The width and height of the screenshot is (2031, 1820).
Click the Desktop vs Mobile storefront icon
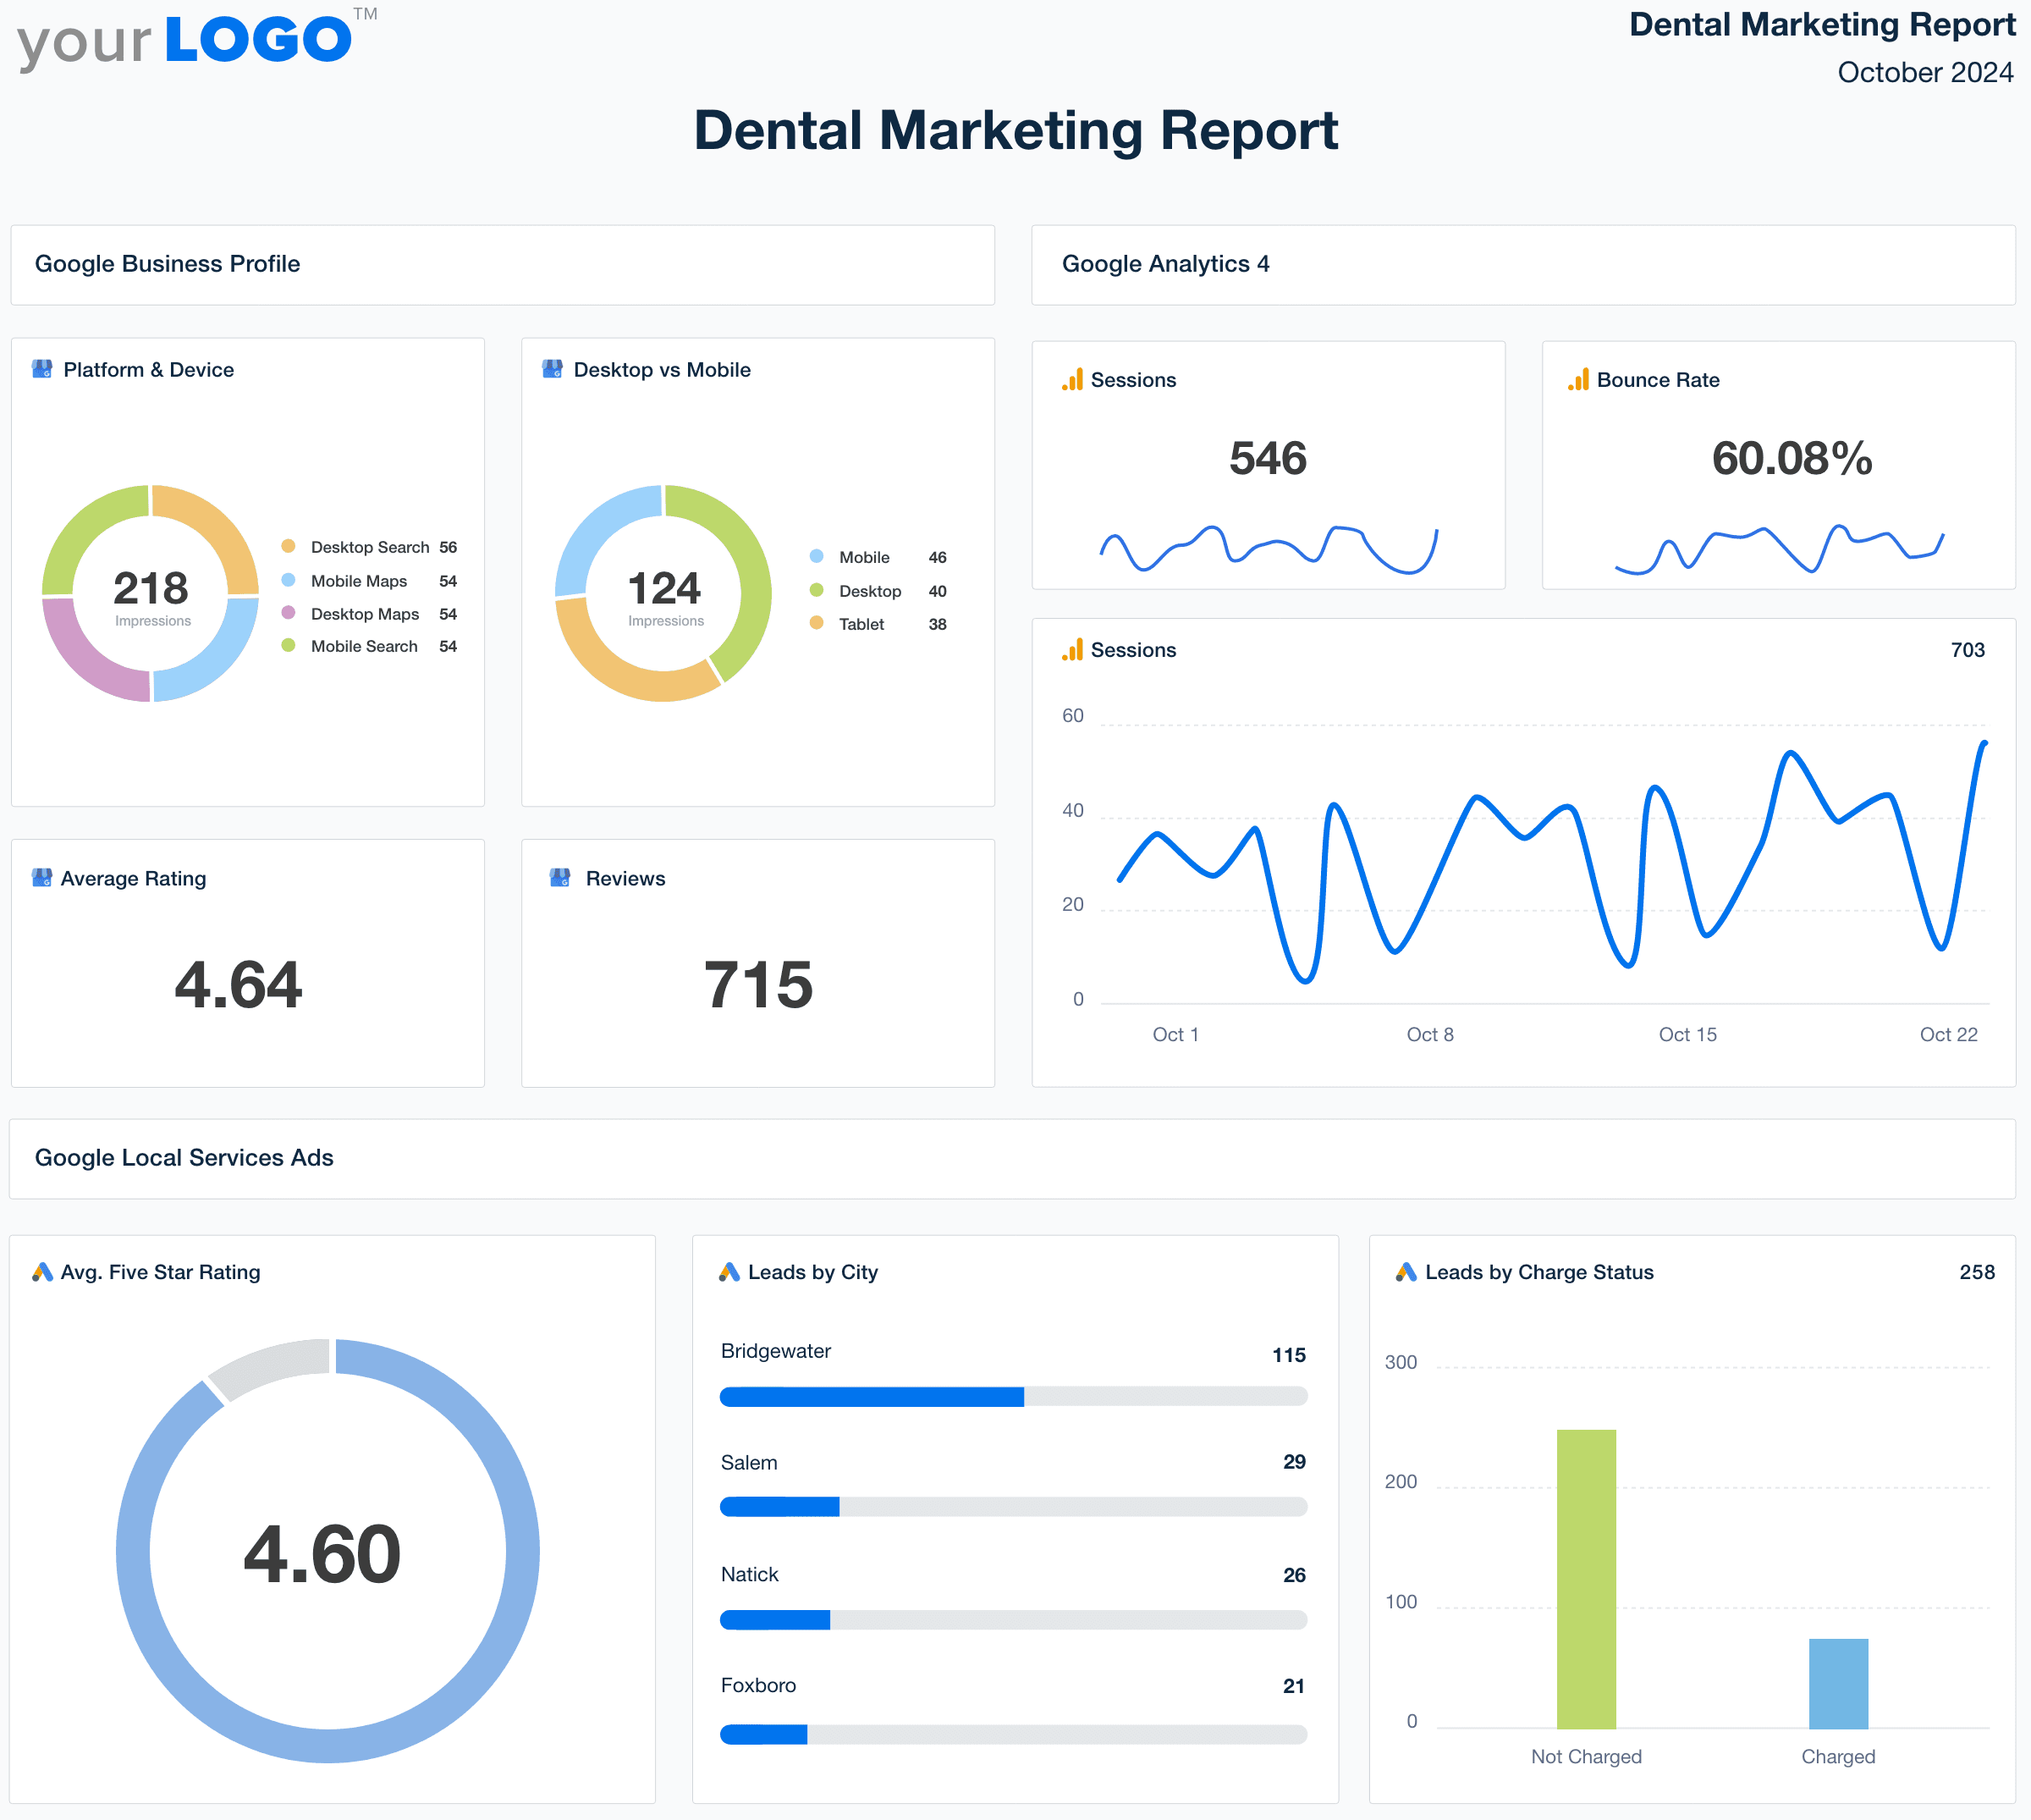pyautogui.click(x=552, y=369)
